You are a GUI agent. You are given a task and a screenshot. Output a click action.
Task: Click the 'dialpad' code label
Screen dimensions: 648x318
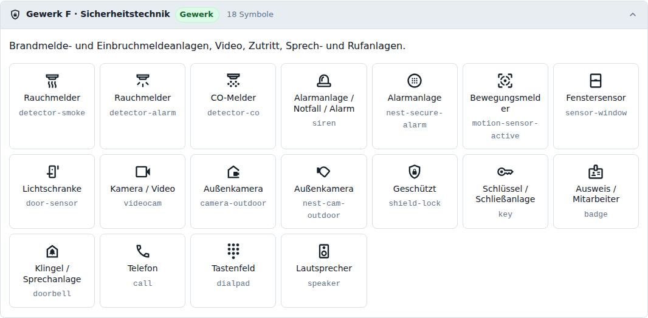pyautogui.click(x=233, y=283)
